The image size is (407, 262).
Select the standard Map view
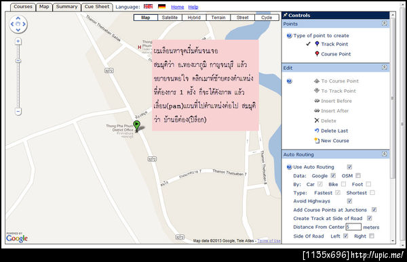146,18
